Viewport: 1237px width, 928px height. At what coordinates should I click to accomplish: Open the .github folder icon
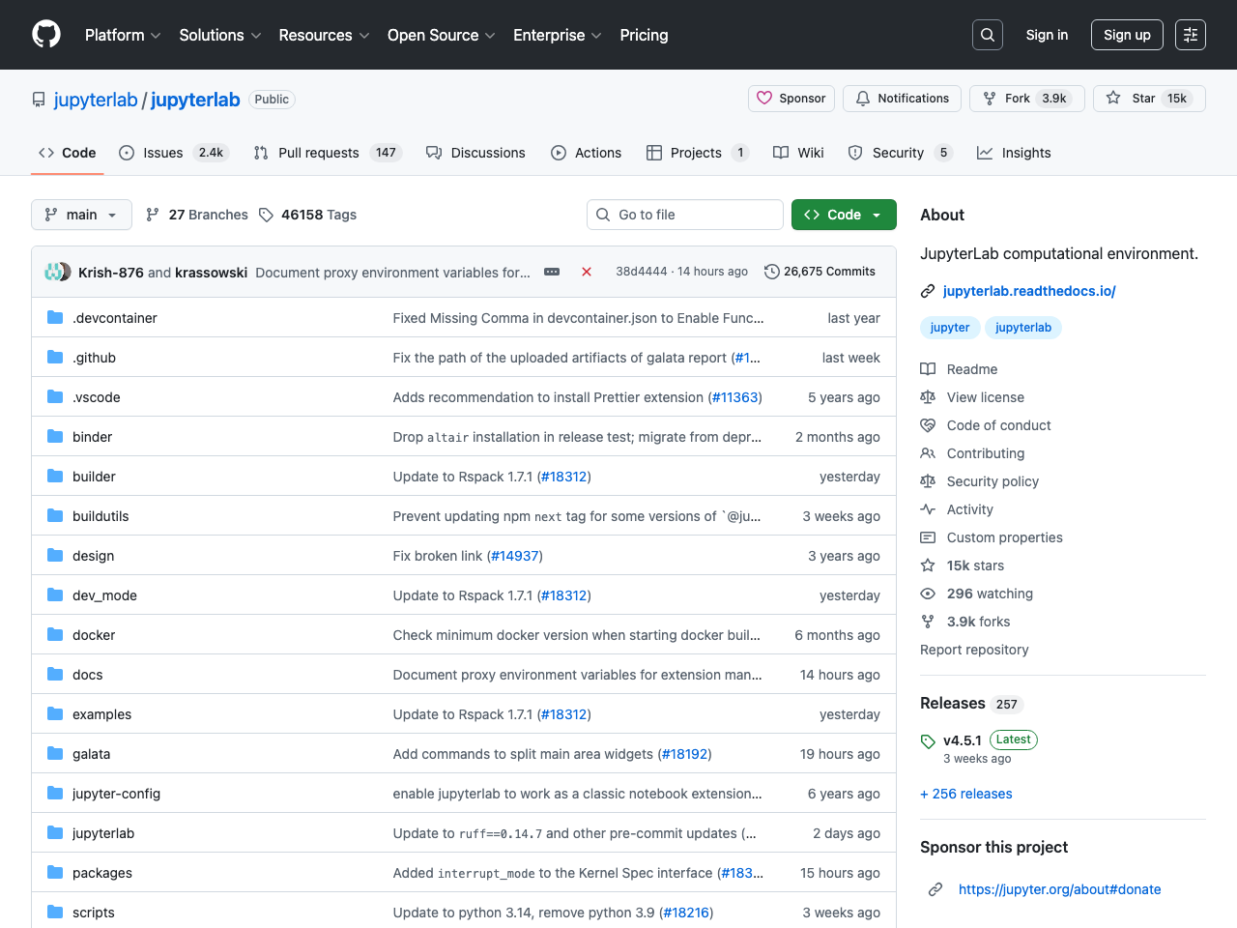(x=54, y=357)
